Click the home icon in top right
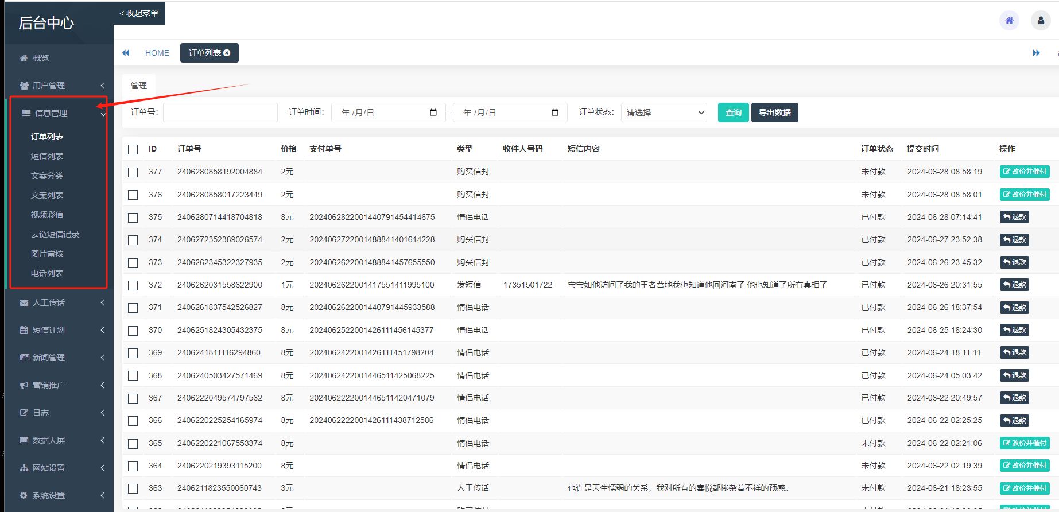The width and height of the screenshot is (1059, 512). click(1009, 20)
